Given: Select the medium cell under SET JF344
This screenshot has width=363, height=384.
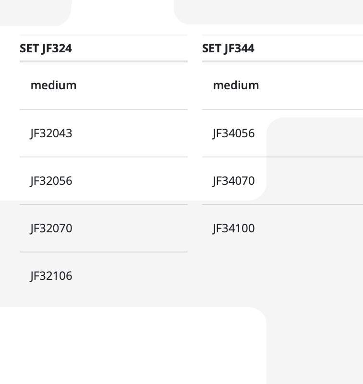Looking at the screenshot, I should point(282,85).
